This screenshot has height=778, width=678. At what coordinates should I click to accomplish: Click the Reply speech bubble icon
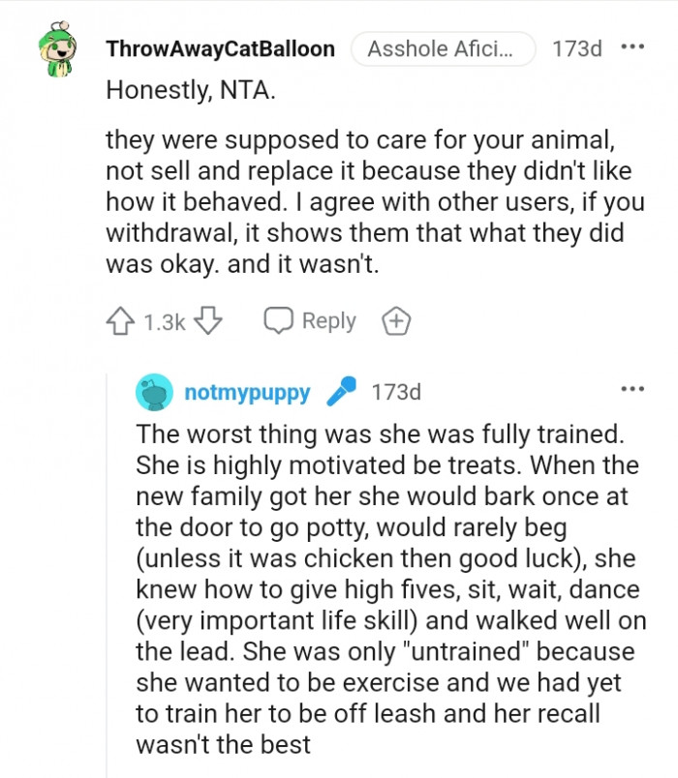point(279,321)
